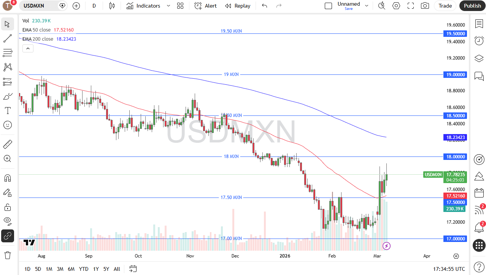Open chart settings hexagon icon
The image size is (486, 275).
[x=396, y=6]
